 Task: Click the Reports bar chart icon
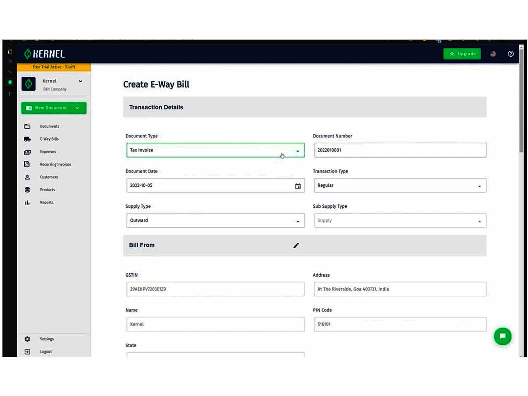point(27,202)
